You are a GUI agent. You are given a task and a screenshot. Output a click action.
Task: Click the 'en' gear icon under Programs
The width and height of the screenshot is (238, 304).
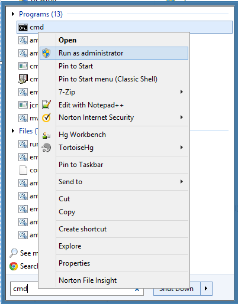[23, 92]
